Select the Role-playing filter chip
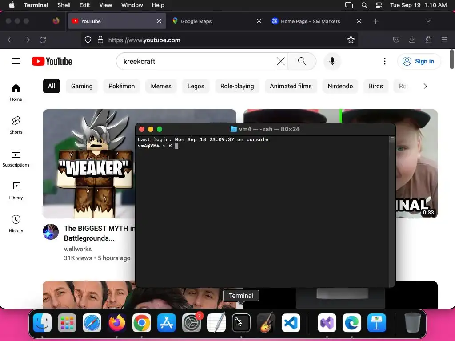The height and width of the screenshot is (341, 455). click(237, 86)
